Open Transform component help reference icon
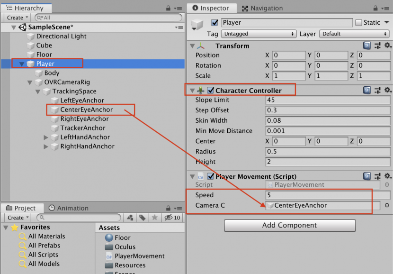This screenshot has height=274, width=393. tap(367, 46)
